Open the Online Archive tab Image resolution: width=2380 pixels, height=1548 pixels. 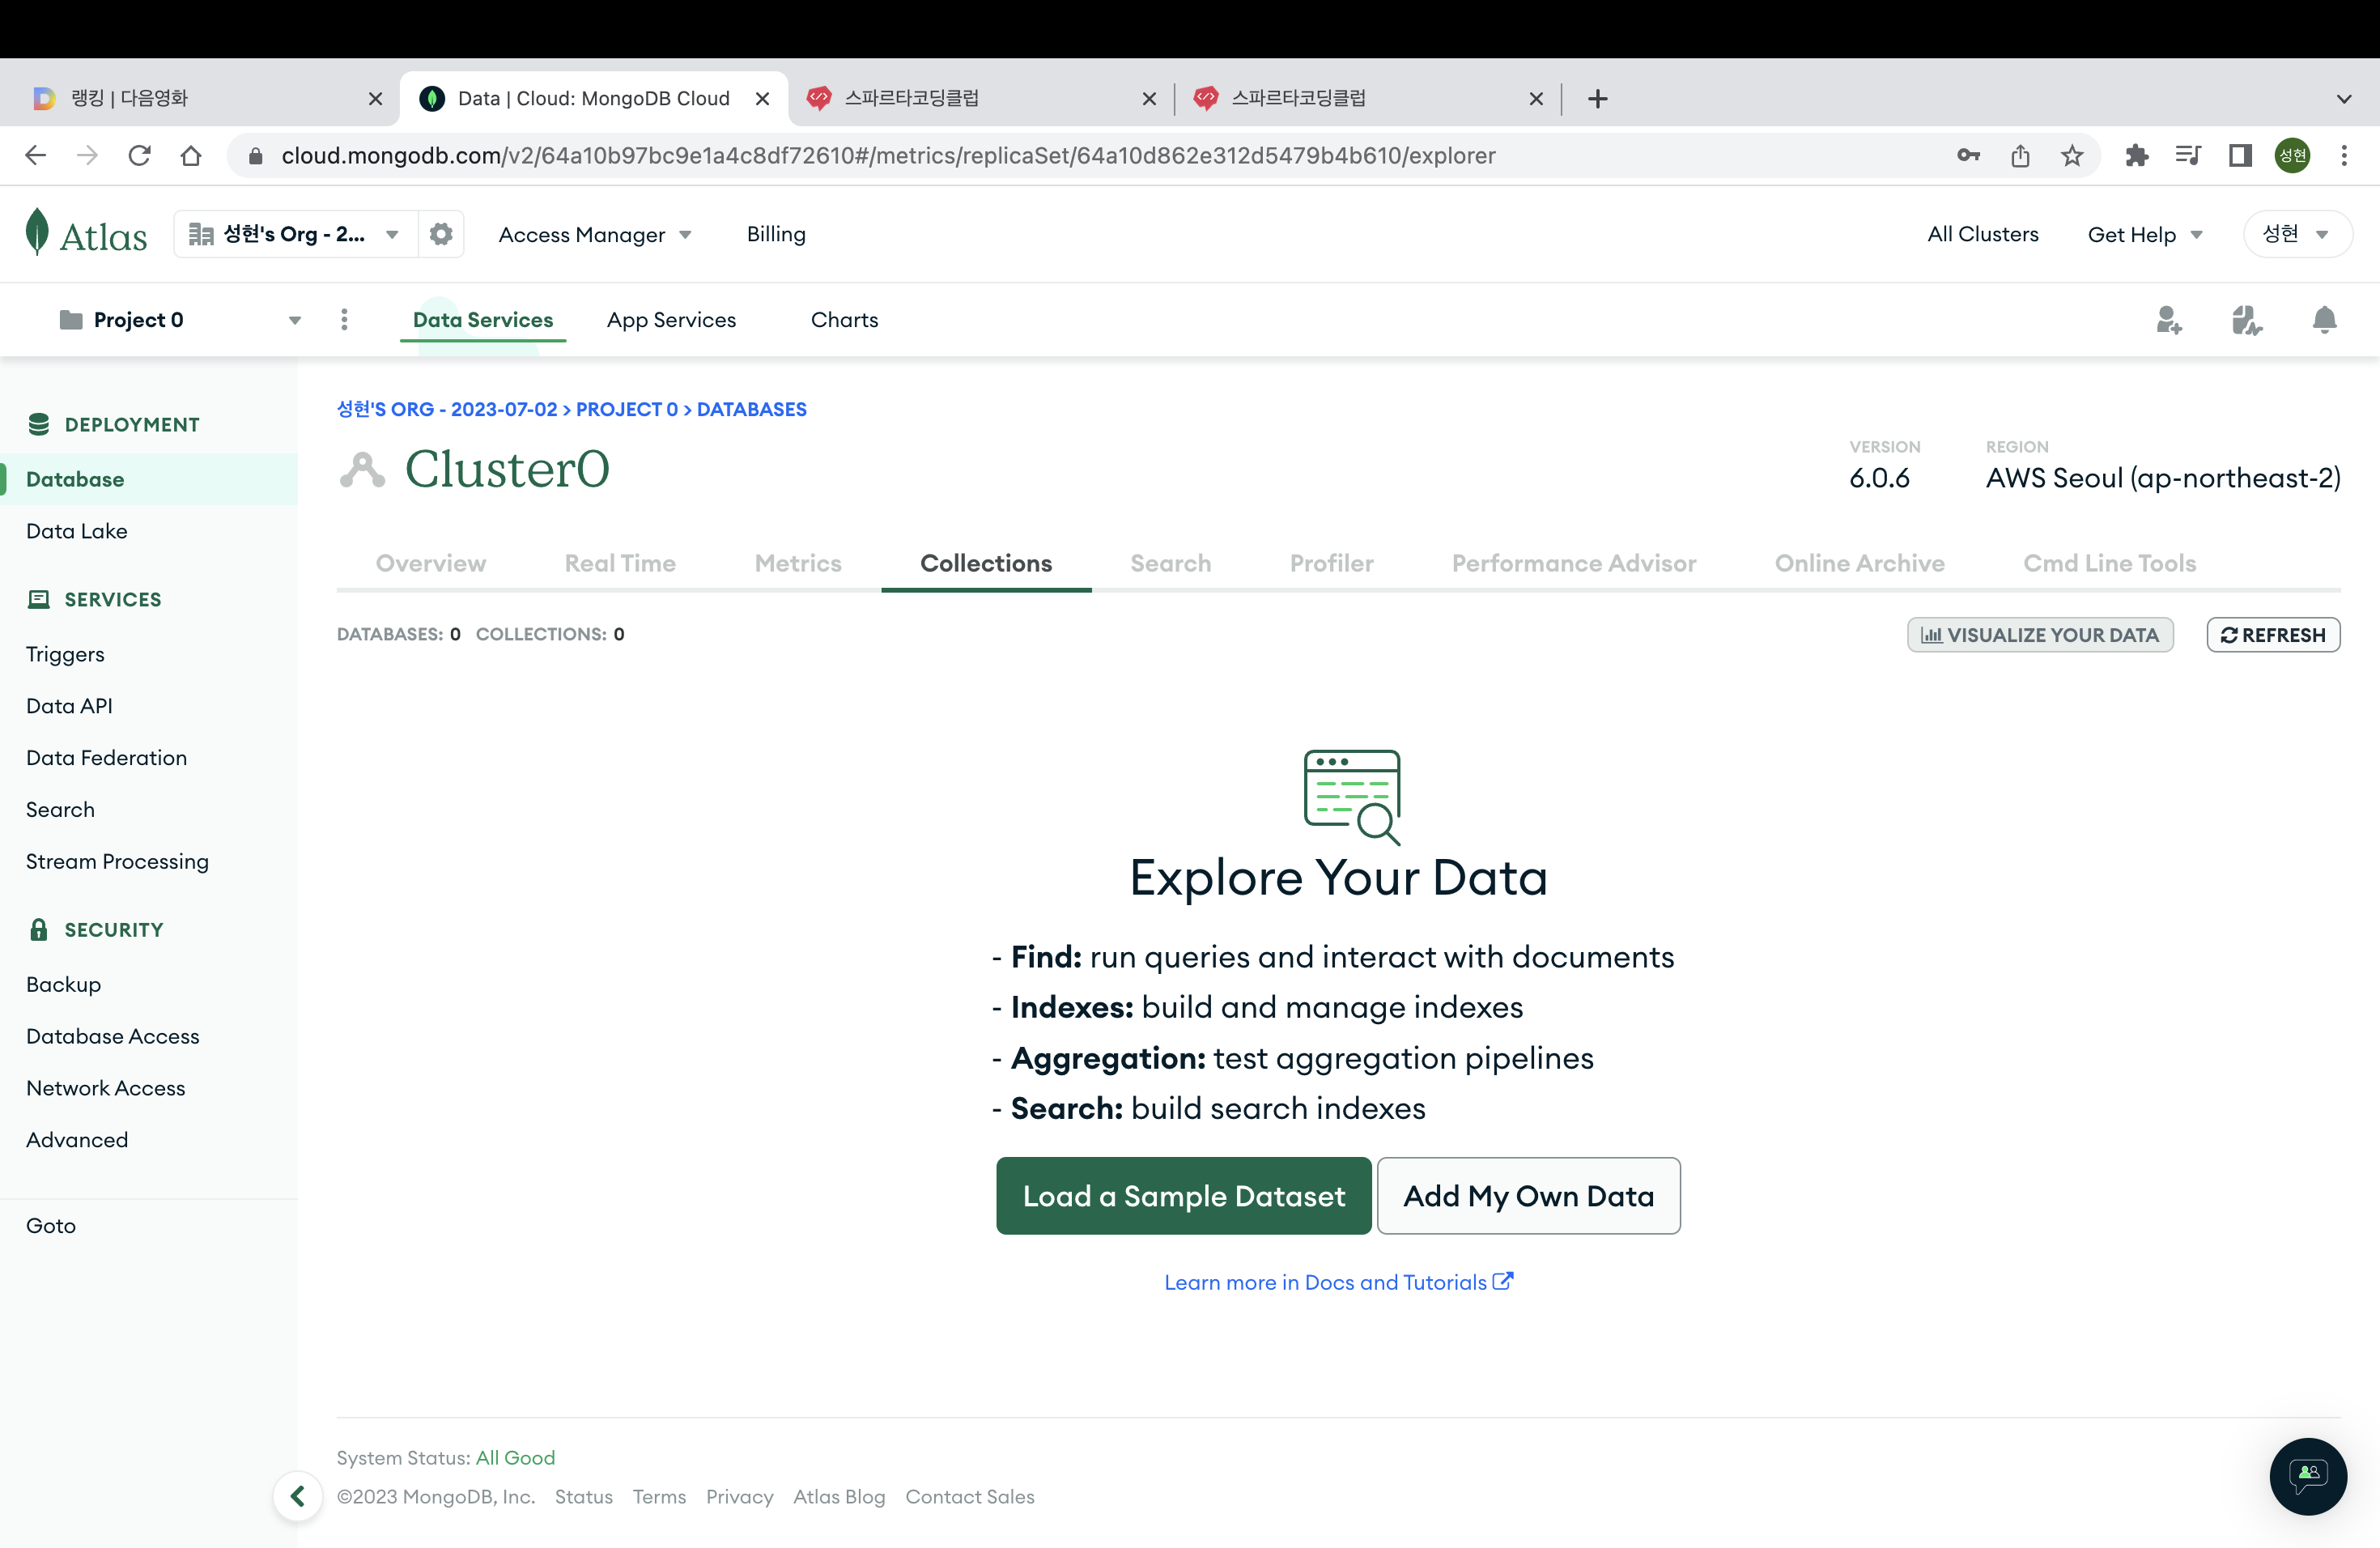1860,563
